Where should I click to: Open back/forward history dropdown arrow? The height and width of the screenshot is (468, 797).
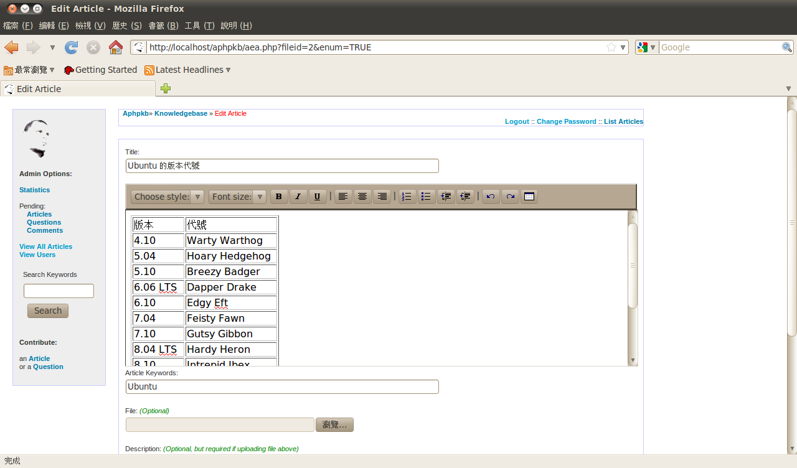tap(52, 47)
